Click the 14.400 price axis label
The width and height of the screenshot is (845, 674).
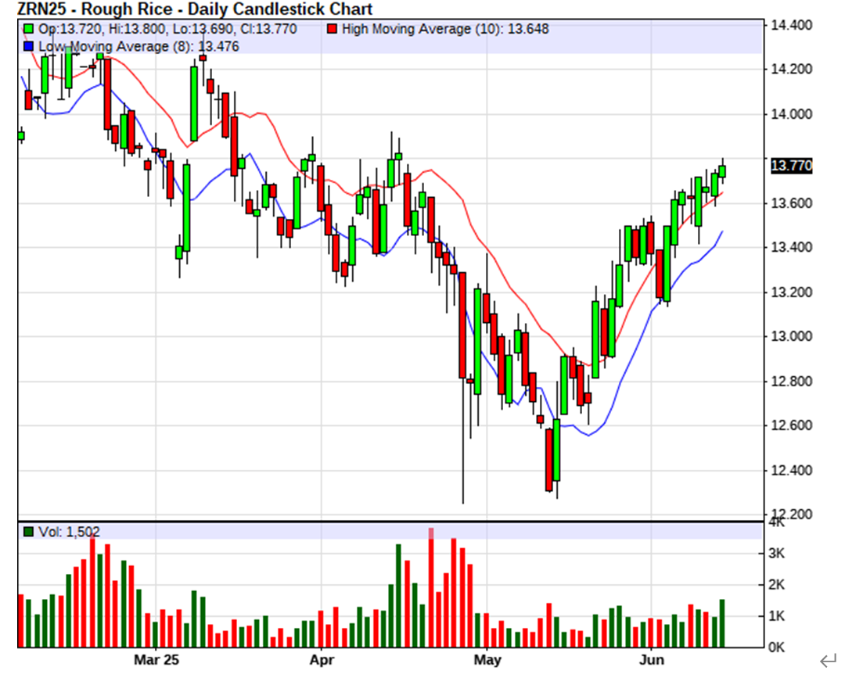coord(790,25)
